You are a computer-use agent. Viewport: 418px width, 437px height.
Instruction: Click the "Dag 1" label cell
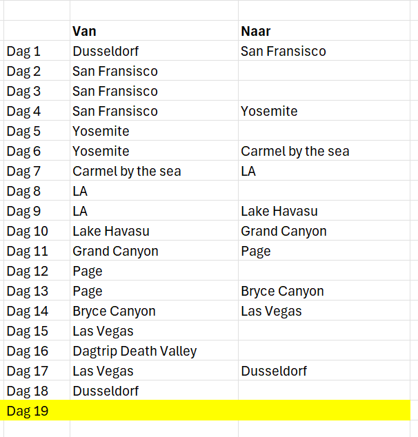coord(24,51)
